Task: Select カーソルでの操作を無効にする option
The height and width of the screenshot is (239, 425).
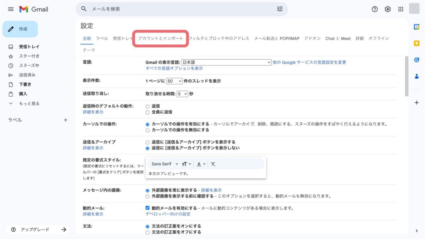Action: [x=147, y=130]
